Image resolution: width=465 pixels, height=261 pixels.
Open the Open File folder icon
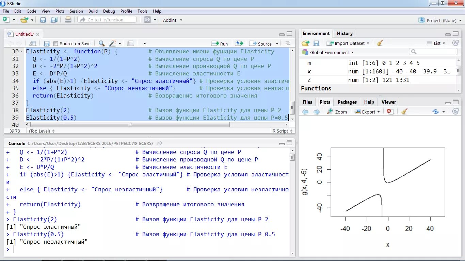[24, 20]
